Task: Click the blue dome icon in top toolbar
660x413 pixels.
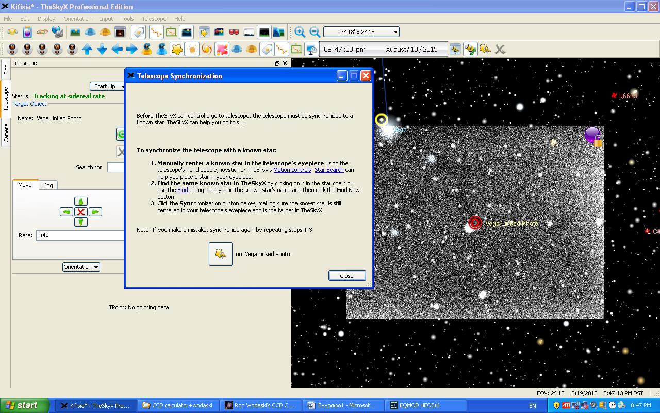Action: (x=90, y=32)
